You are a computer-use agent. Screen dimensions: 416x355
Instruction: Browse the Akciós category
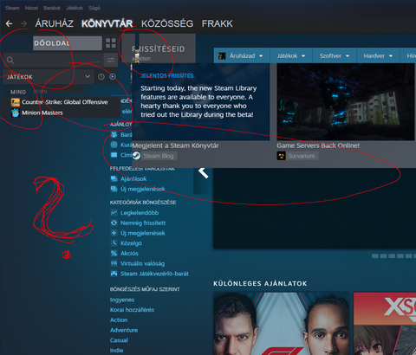pyautogui.click(x=129, y=253)
